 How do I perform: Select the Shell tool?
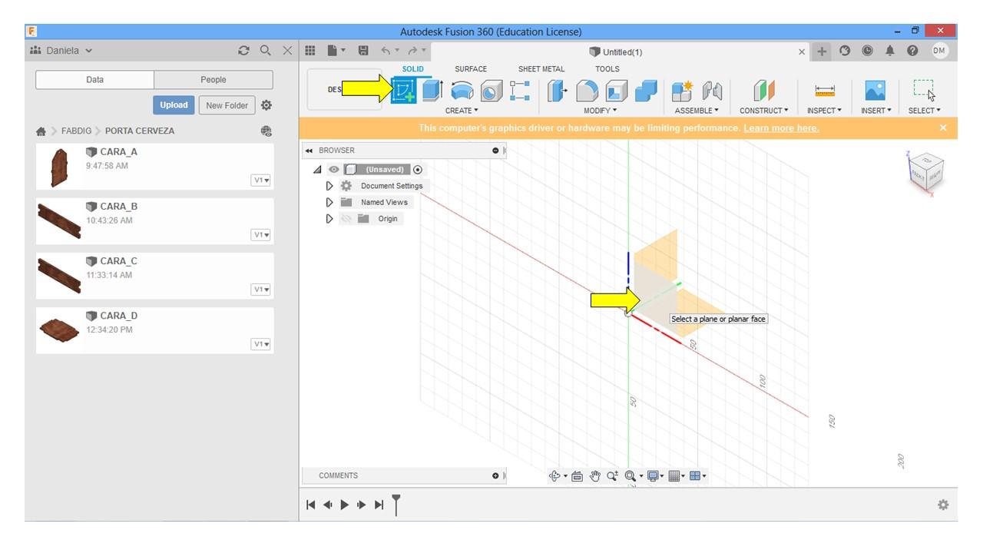click(x=616, y=91)
